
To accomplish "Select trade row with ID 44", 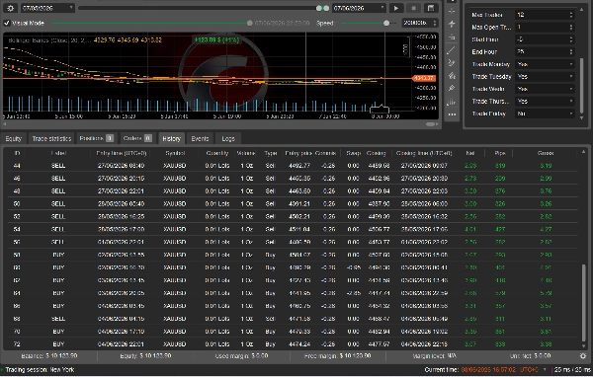I will coord(293,166).
